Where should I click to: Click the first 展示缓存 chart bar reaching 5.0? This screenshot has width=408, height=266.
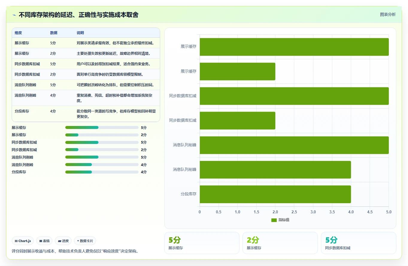coord(294,47)
